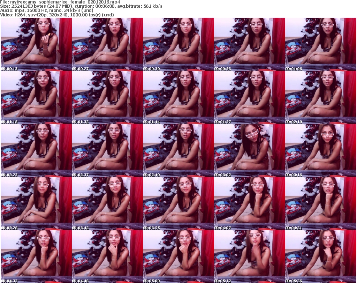Image resolution: width=357 pixels, height=283 pixels.
Task: Click the 00:03:02 thumbnail
Action: click(x=249, y=151)
